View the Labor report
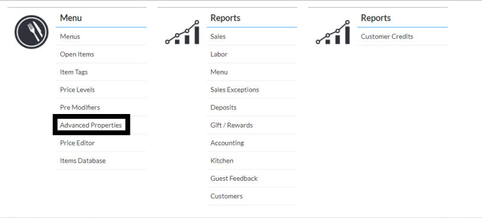 tap(219, 54)
